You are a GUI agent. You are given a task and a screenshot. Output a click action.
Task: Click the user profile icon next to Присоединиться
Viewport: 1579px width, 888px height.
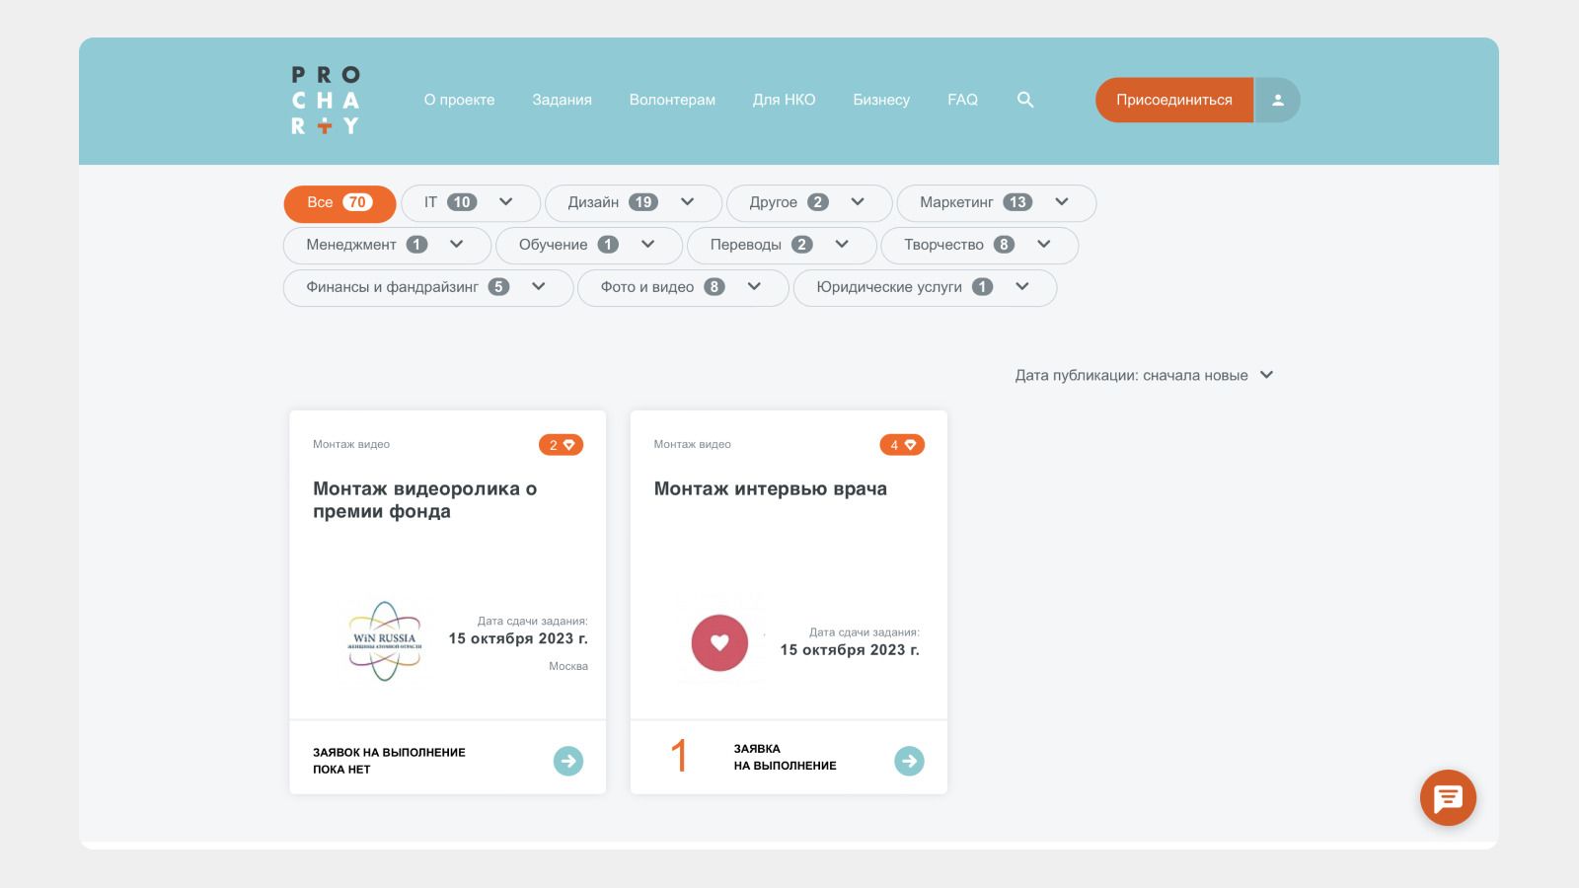(1278, 100)
